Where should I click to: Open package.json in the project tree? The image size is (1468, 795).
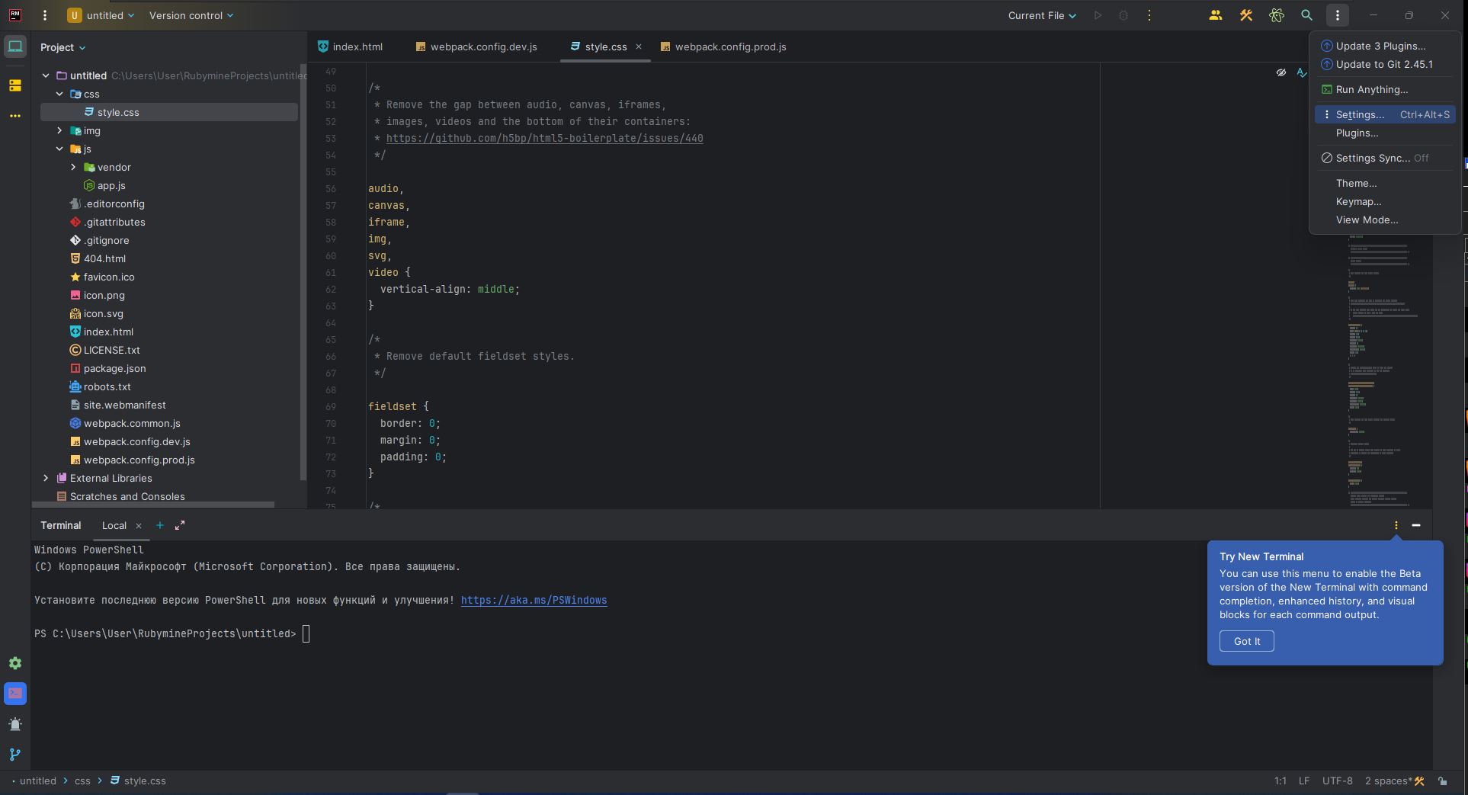(114, 368)
